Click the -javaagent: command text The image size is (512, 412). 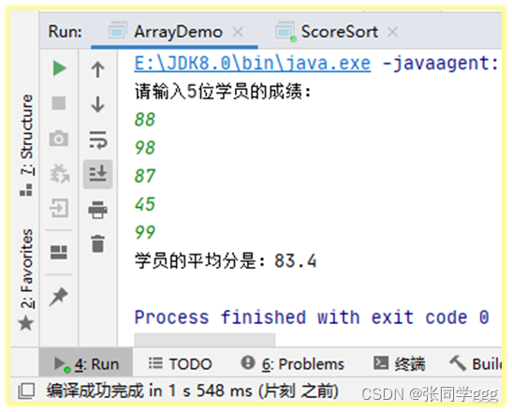[x=441, y=64]
